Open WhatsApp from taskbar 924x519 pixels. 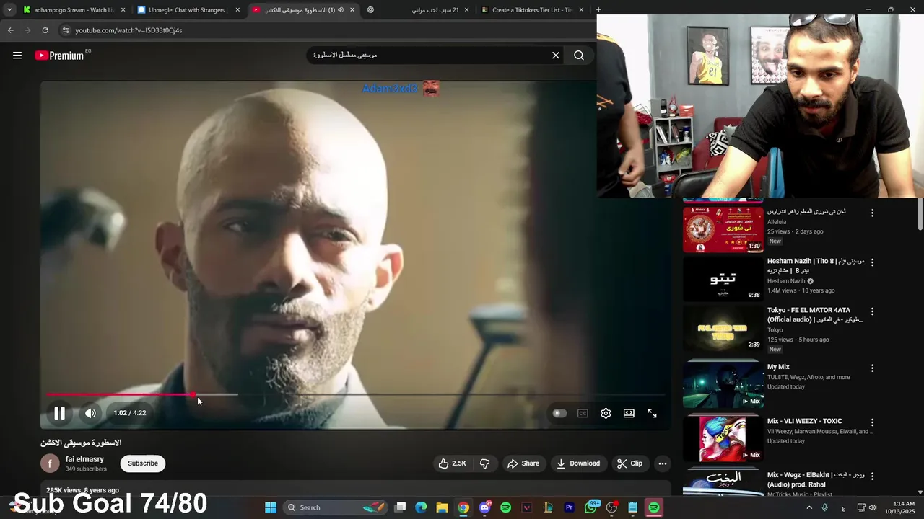(x=590, y=507)
